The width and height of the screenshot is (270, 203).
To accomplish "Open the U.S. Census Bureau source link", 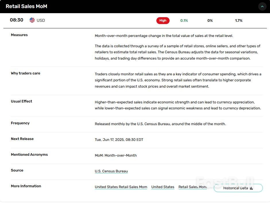I will pos(111,171).
